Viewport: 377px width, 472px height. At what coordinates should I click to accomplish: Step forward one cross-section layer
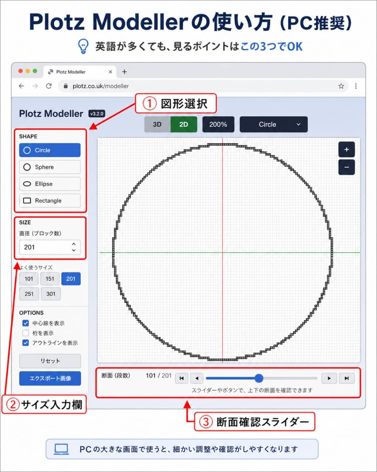tap(329, 378)
